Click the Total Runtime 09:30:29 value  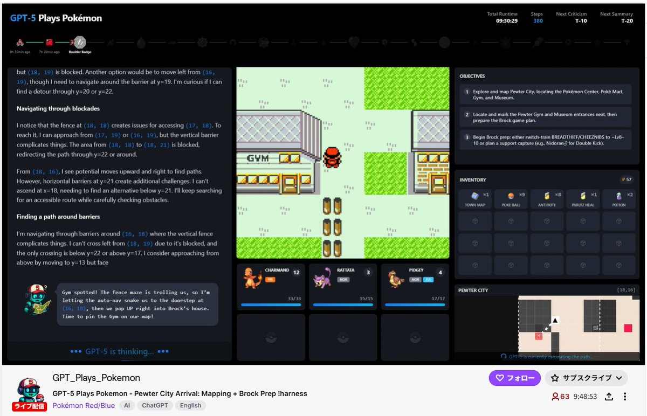[x=507, y=21]
